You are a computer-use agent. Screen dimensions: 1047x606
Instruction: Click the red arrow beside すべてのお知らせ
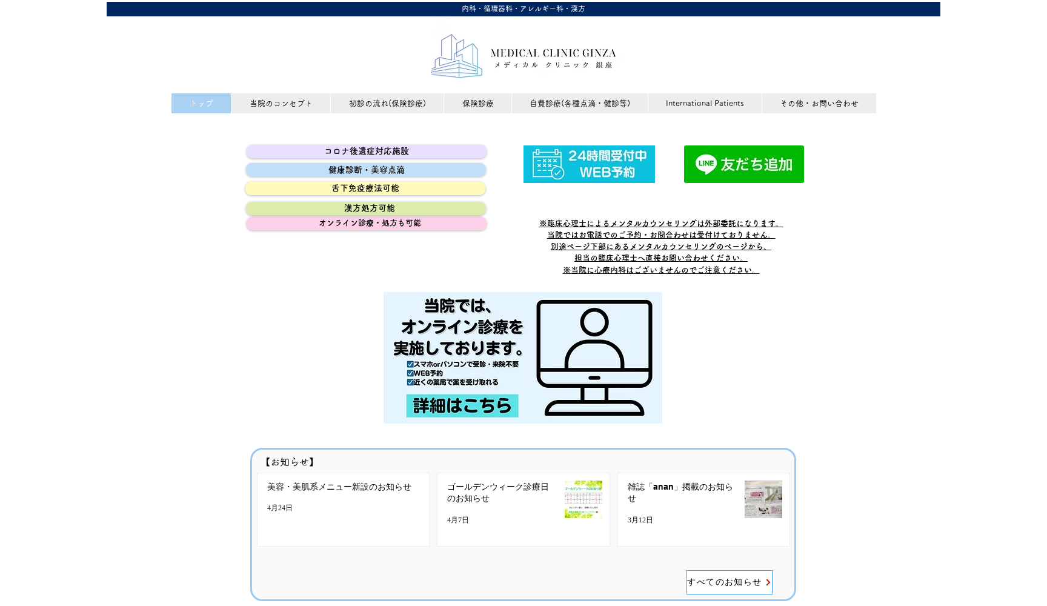point(768,582)
